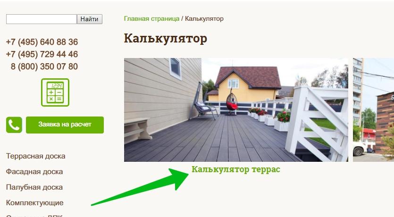Select Палубная доска in the sidebar
Screen dimensions: 394x217
point(34,187)
